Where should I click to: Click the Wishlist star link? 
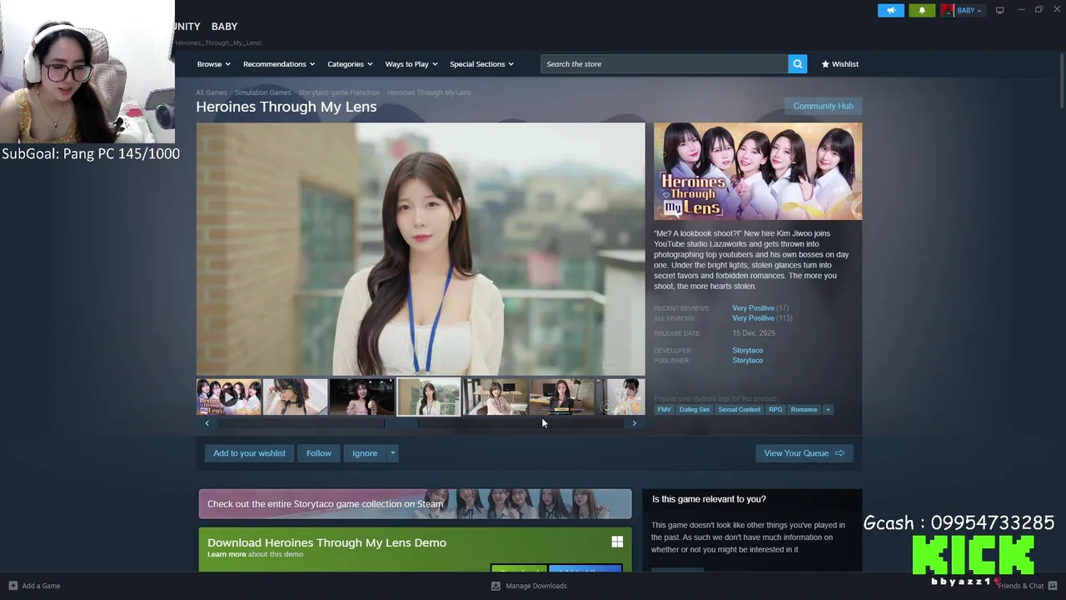tap(839, 64)
